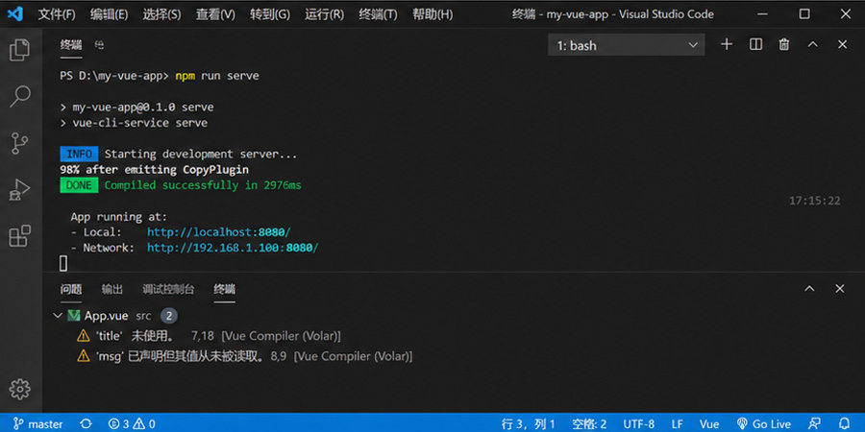Screen dimensions: 865x432
Task: Change encoding via UTF-8
Action: tap(639, 423)
